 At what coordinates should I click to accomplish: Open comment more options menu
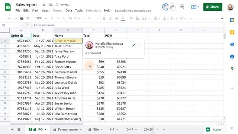[x=140, y=45]
